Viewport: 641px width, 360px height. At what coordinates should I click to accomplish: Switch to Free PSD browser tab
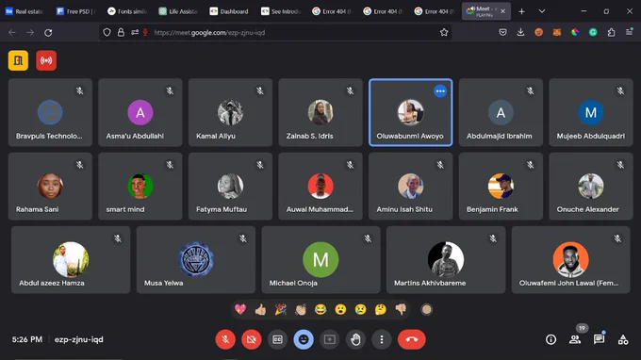(x=76, y=11)
